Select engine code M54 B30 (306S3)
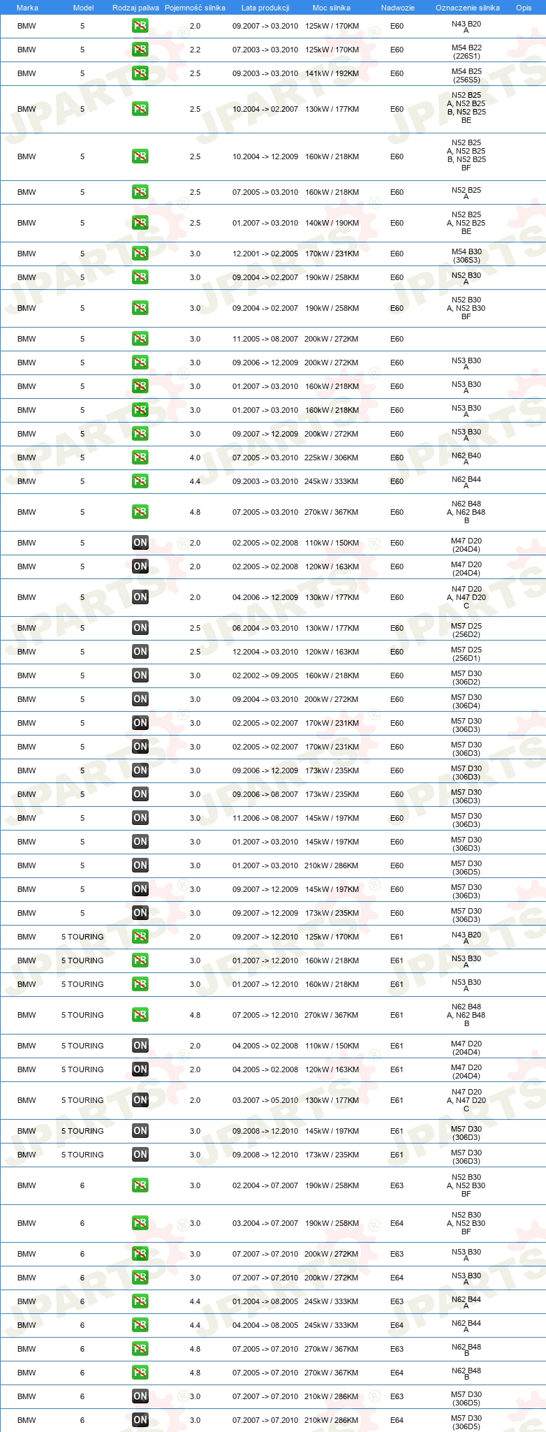This screenshot has height=1432, width=546. (x=466, y=256)
